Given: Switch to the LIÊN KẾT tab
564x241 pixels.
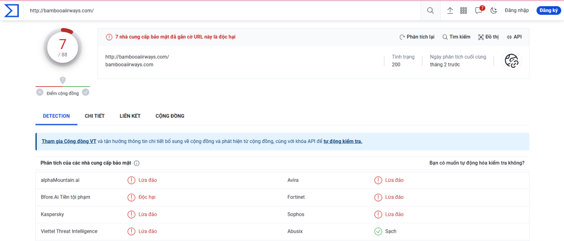Looking at the screenshot, I should (x=130, y=116).
